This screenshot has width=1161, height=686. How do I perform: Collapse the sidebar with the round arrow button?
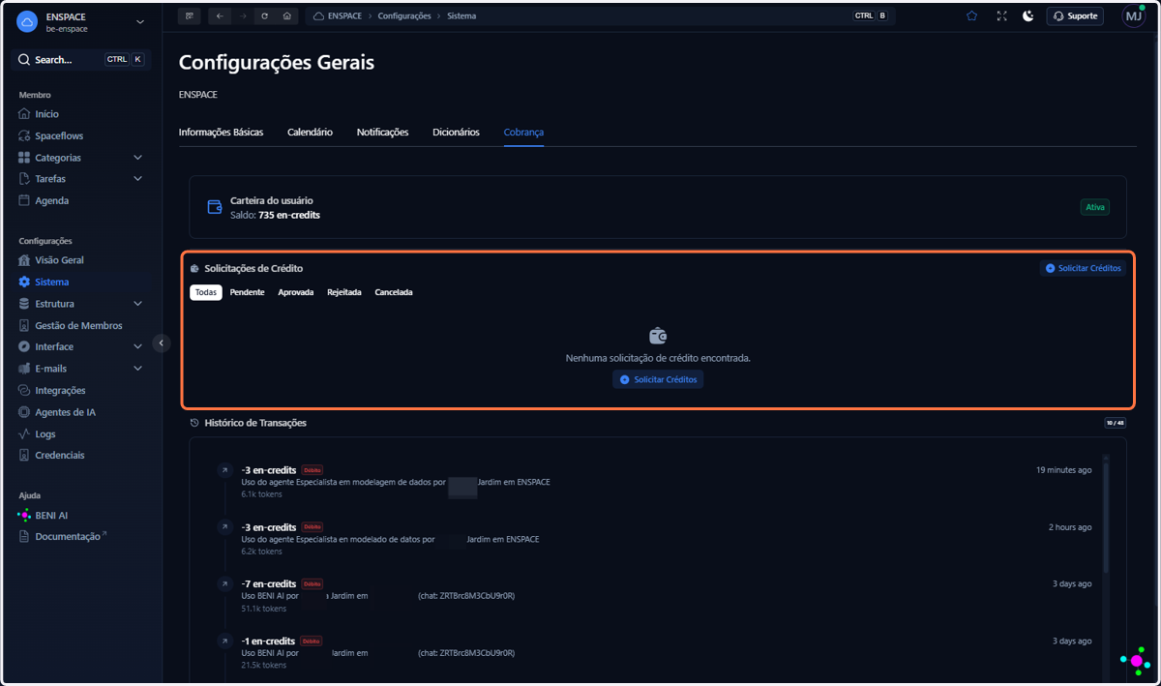point(162,343)
